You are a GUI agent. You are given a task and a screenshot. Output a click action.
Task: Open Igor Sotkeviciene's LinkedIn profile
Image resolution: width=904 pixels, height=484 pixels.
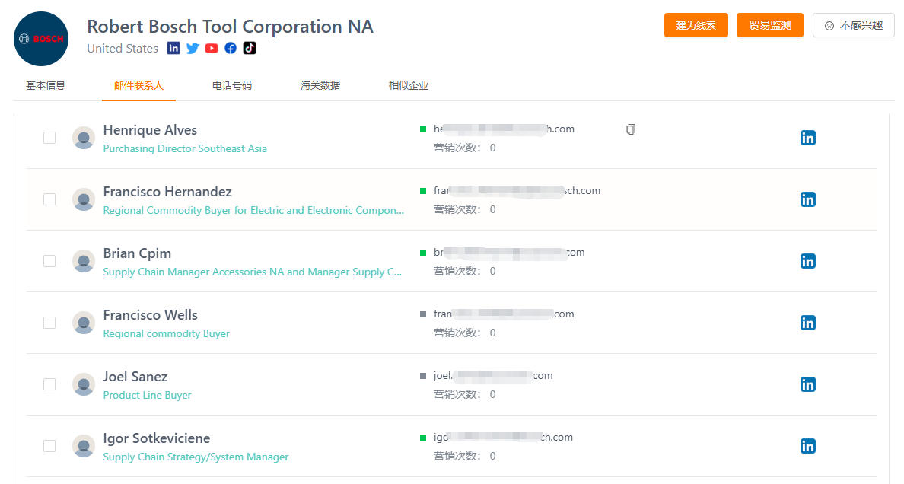coord(807,447)
